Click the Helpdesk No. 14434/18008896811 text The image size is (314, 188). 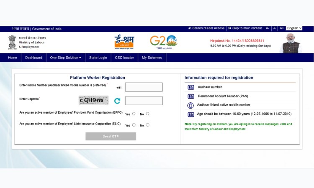pyautogui.click(x=237, y=41)
